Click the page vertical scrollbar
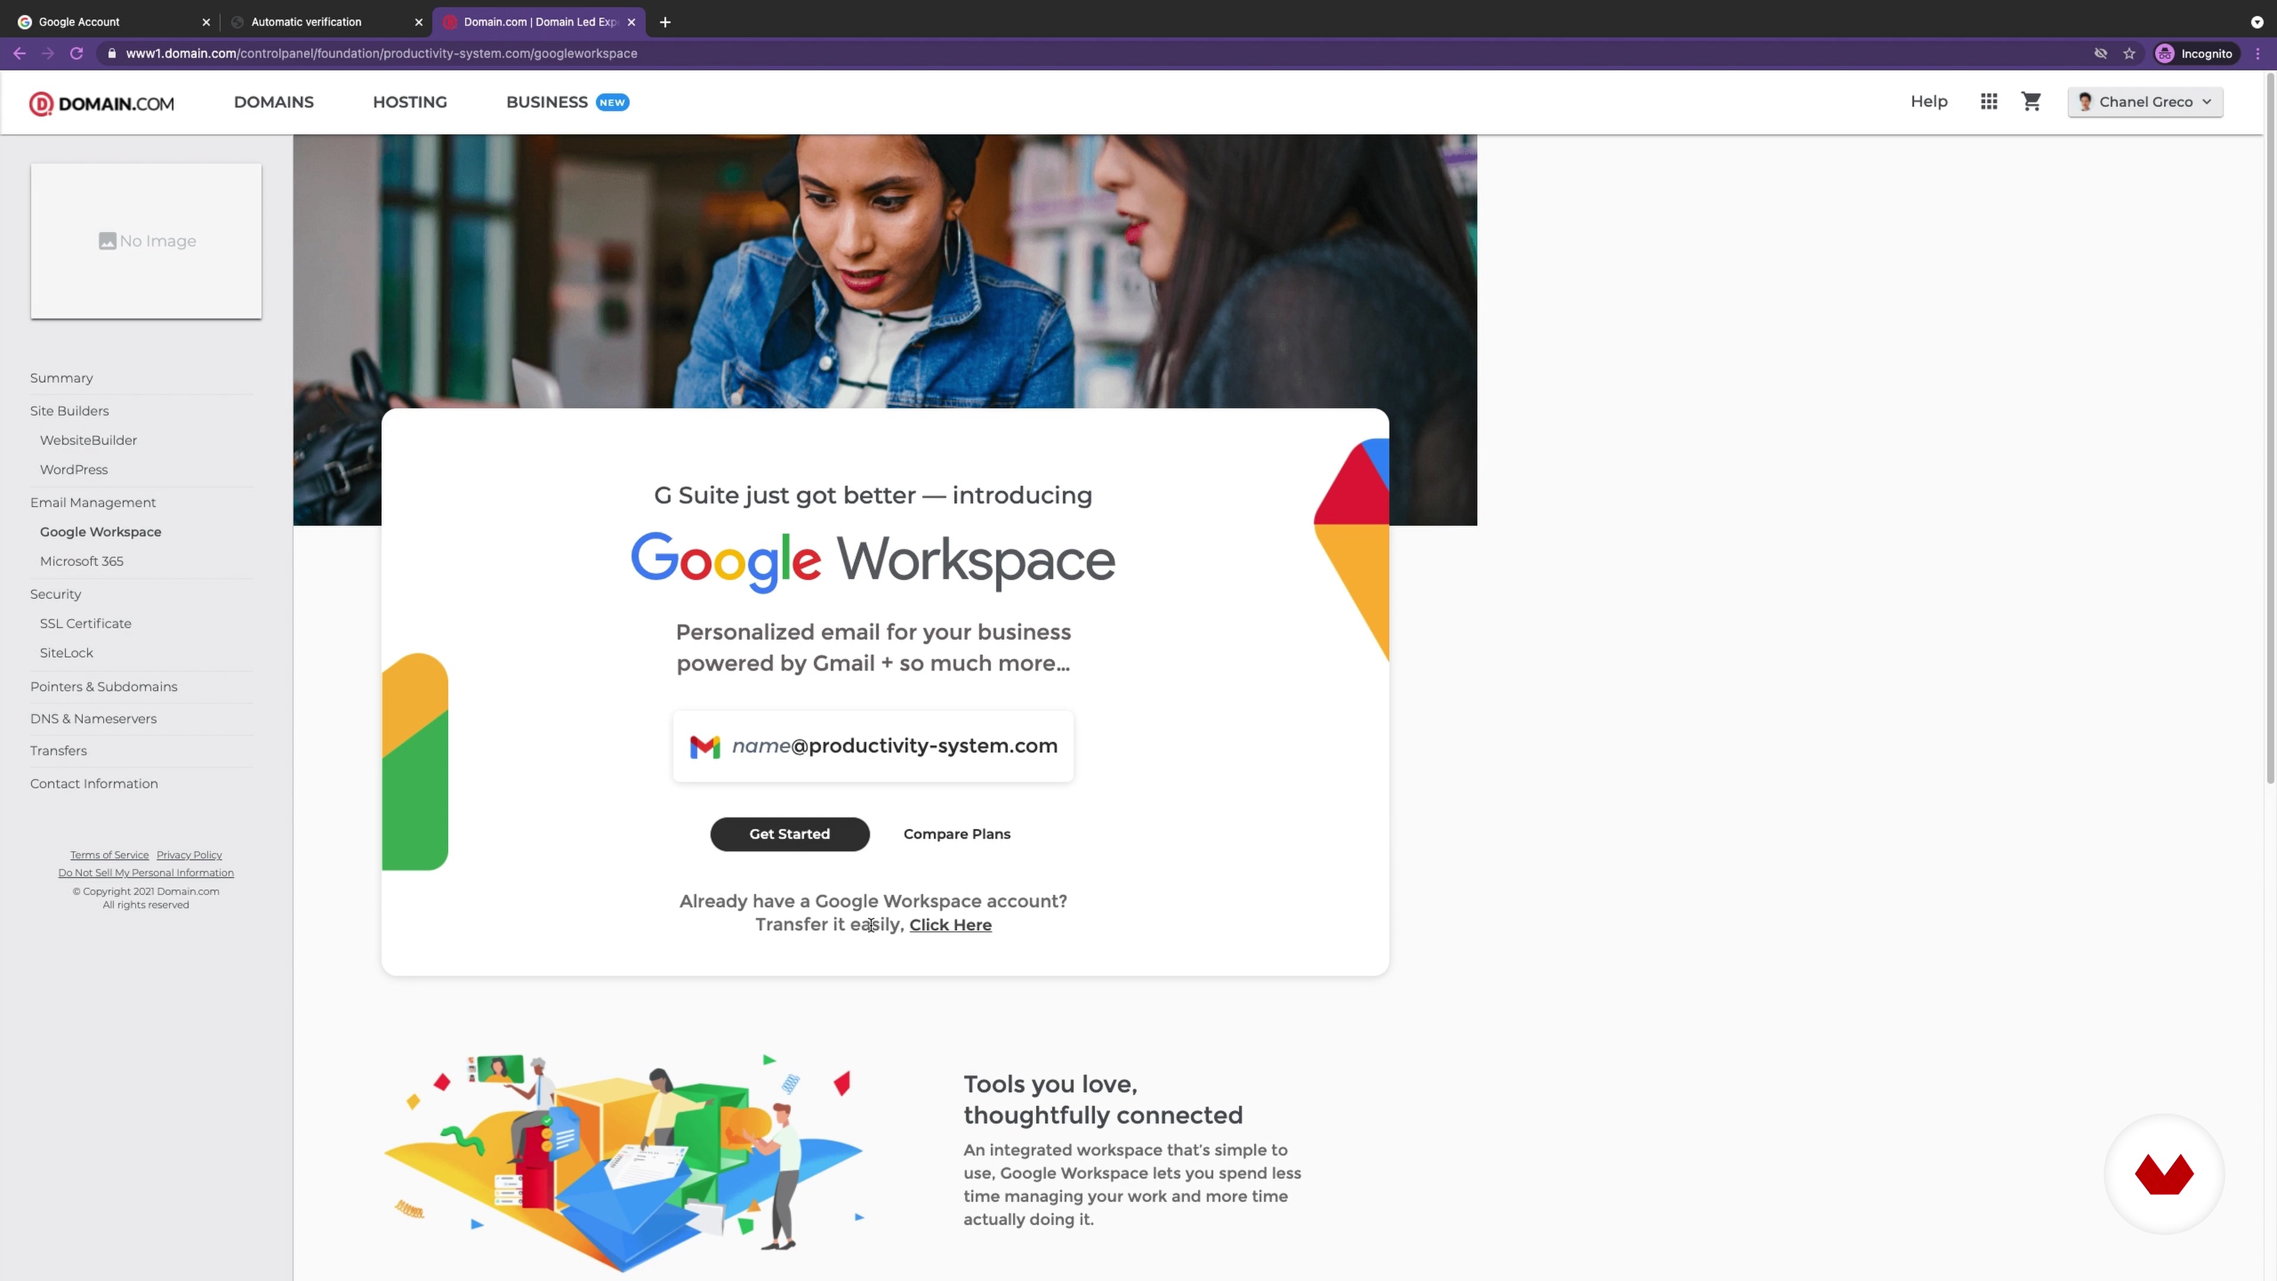 (2270, 429)
